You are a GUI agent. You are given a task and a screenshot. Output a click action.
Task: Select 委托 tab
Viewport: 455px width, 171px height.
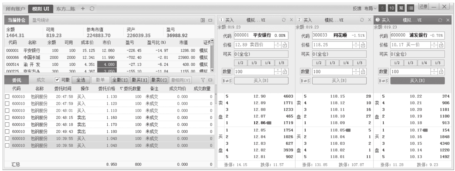[17, 80]
